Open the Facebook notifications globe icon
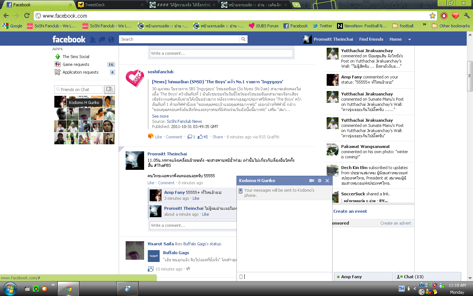 click(x=111, y=40)
